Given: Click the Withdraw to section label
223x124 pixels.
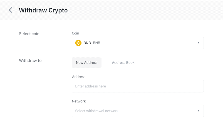Looking at the screenshot, I should point(30,61).
